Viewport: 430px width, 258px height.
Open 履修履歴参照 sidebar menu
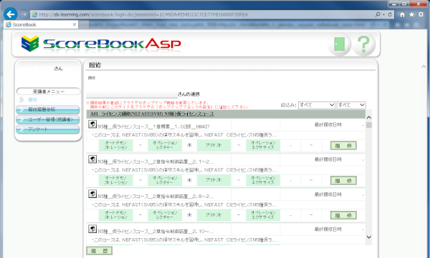click(48, 110)
